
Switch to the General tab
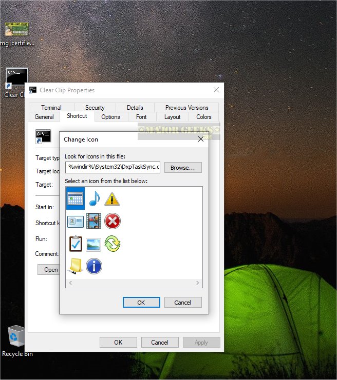44,117
